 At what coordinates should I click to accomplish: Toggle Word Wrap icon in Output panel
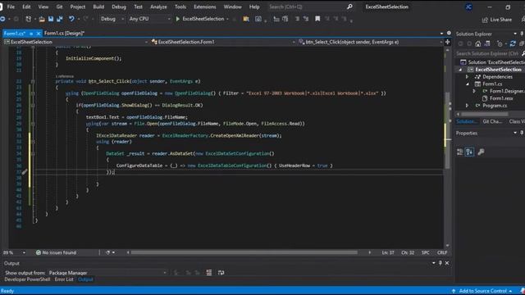[x=221, y=273]
